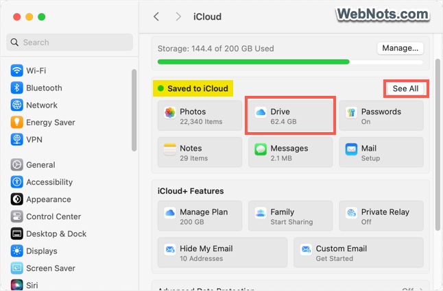443x291 pixels.
Task: Click the iCloud+ Features heading
Action: point(191,191)
